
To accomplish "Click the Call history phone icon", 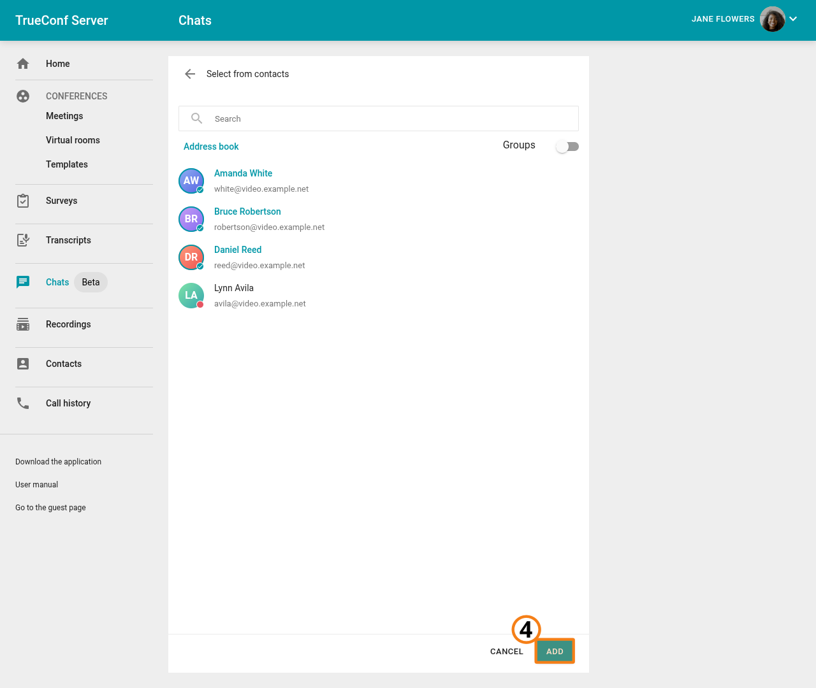I will coord(23,403).
